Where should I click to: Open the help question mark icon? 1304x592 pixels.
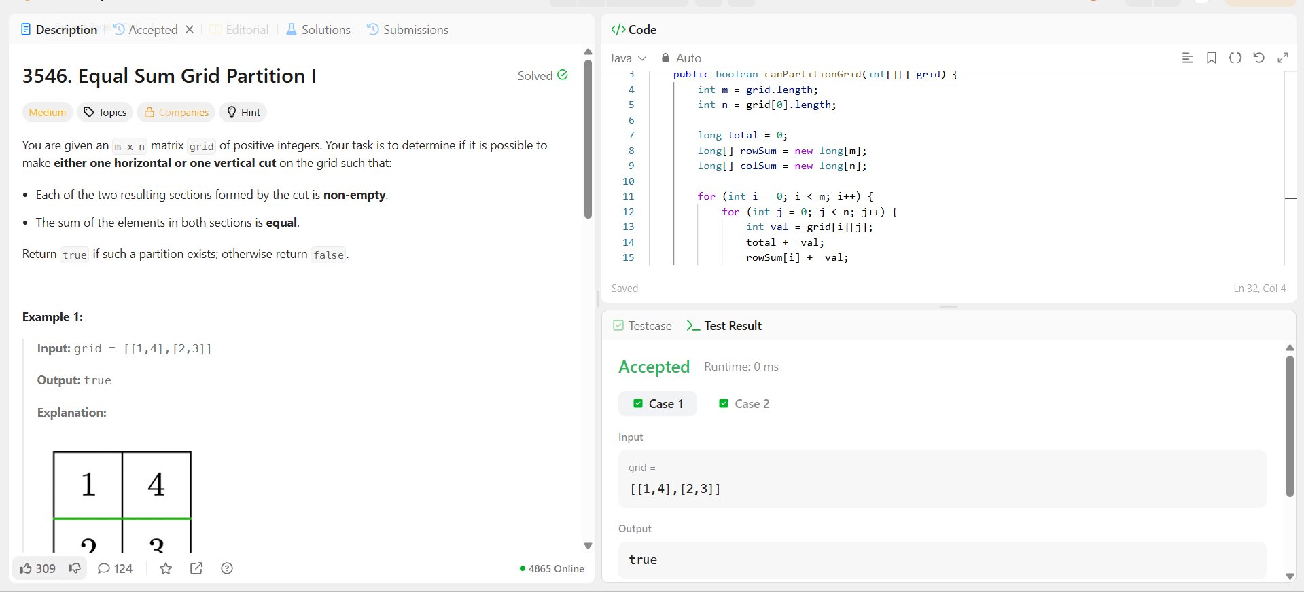227,569
